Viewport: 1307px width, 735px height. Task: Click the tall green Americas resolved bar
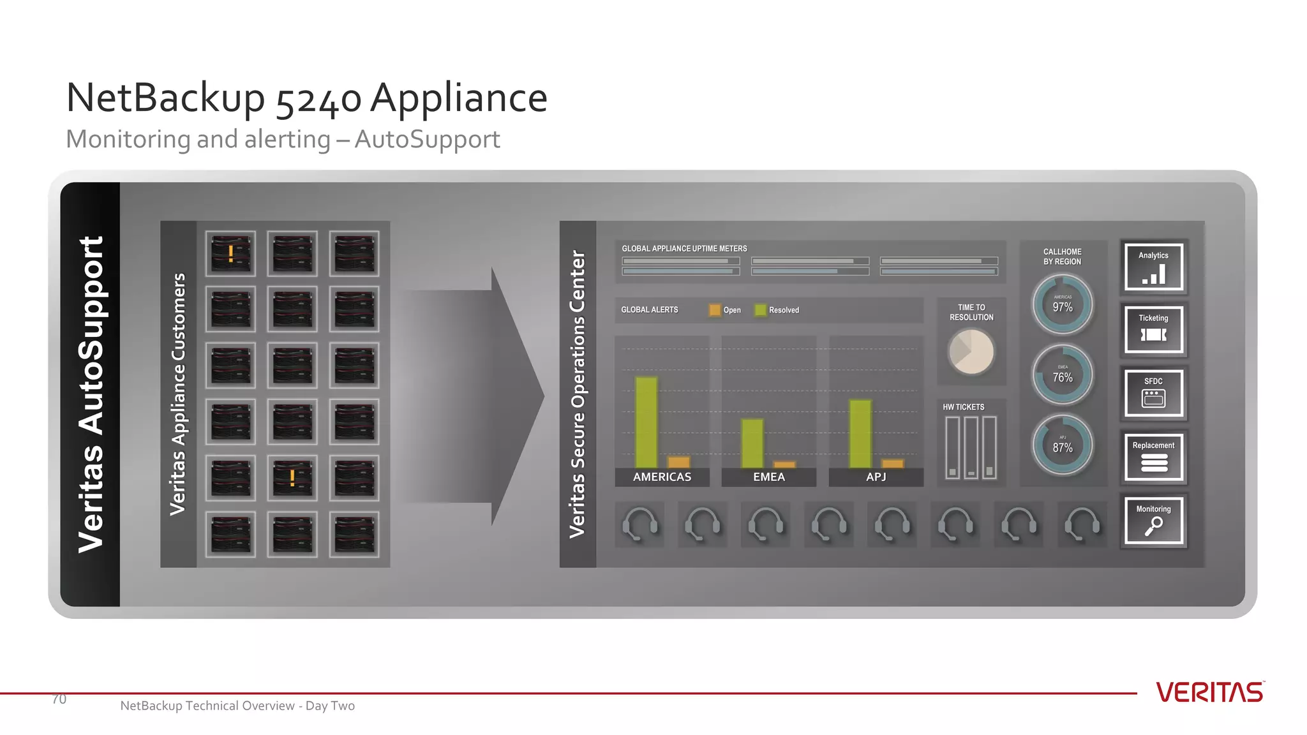coord(646,422)
